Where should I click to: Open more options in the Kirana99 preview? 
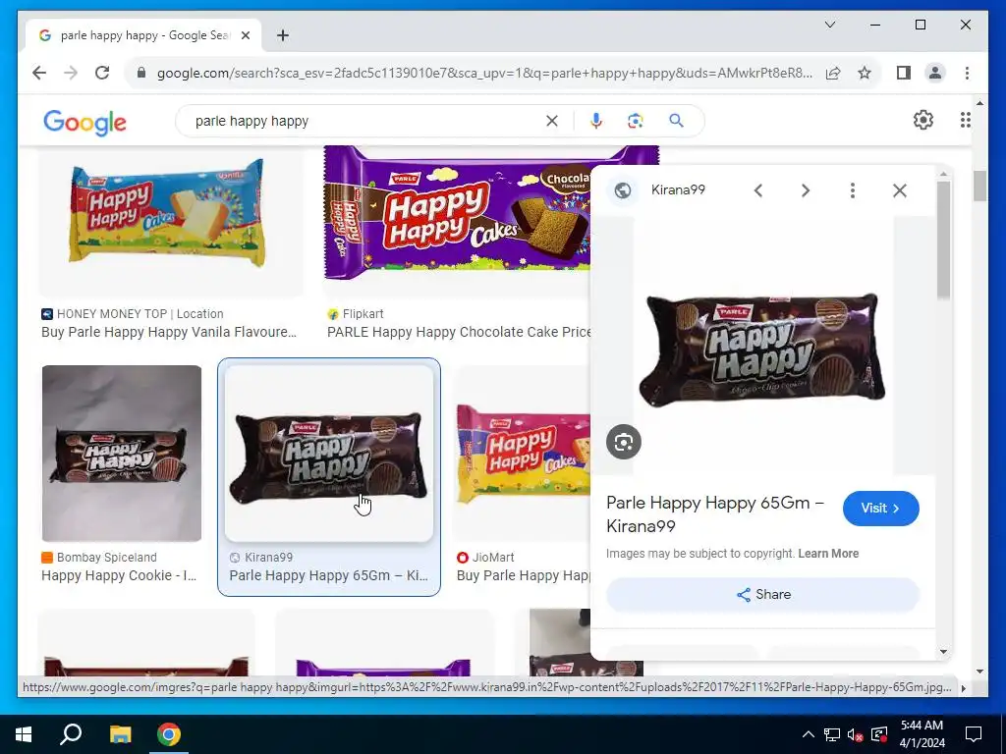pyautogui.click(x=853, y=190)
